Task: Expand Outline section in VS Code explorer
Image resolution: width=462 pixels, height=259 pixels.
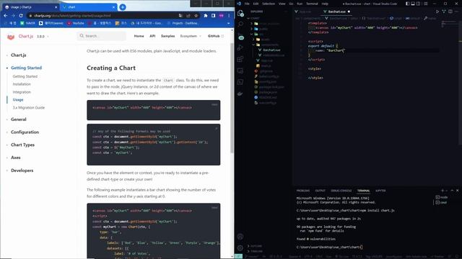Action: click(255, 246)
